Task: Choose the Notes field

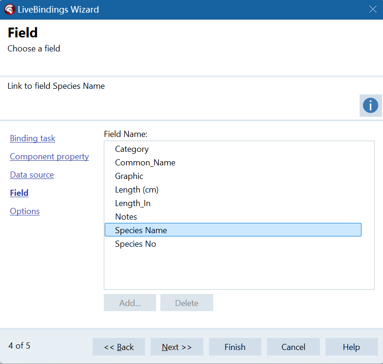Action: pyautogui.click(x=233, y=217)
